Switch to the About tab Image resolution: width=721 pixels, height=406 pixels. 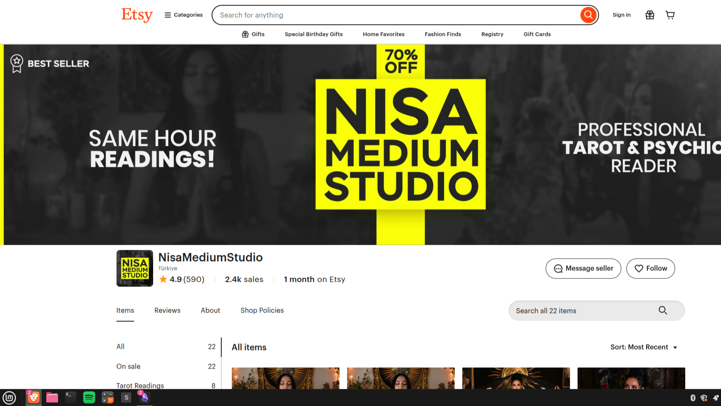pyautogui.click(x=210, y=310)
